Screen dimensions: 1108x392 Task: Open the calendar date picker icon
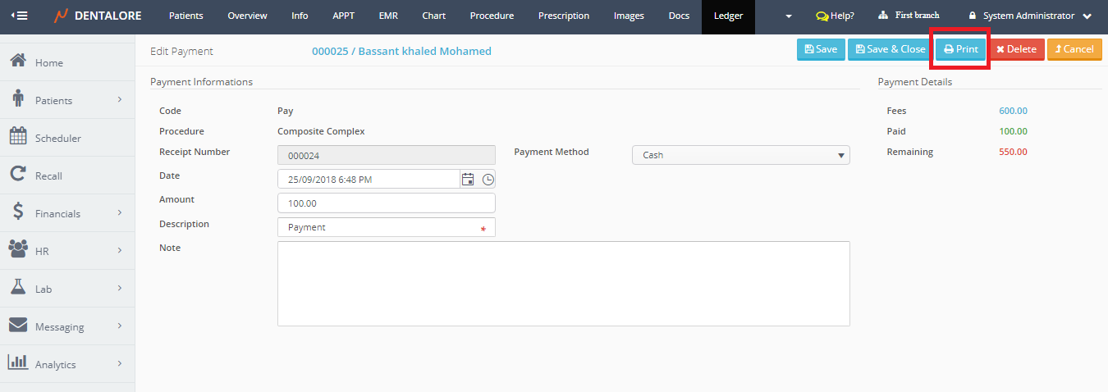click(x=468, y=180)
